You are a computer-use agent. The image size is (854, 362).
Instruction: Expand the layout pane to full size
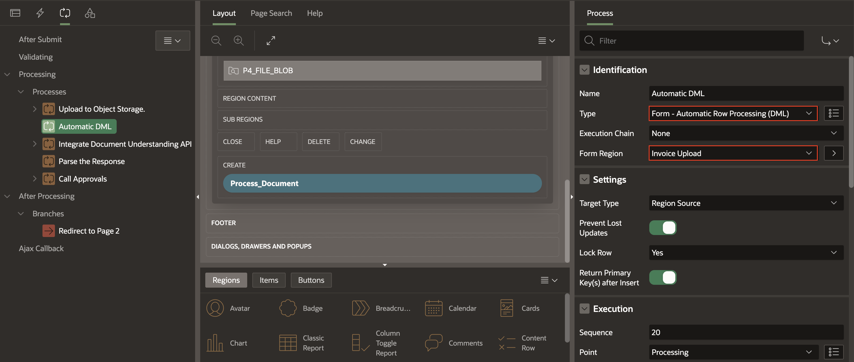click(271, 40)
